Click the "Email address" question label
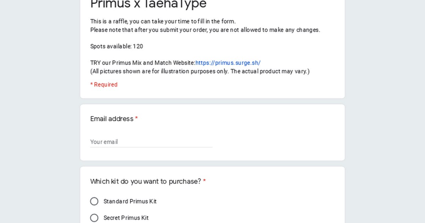The width and height of the screenshot is (425, 223). [112, 119]
